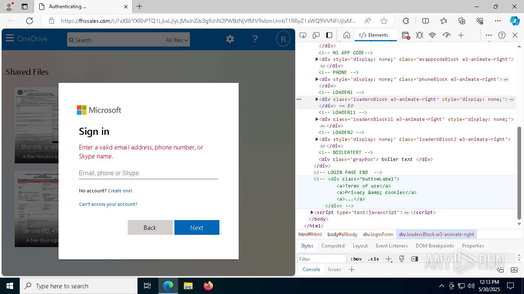Expand the loaderxBlock11 div node
The width and height of the screenshot is (524, 294).
tap(317, 119)
